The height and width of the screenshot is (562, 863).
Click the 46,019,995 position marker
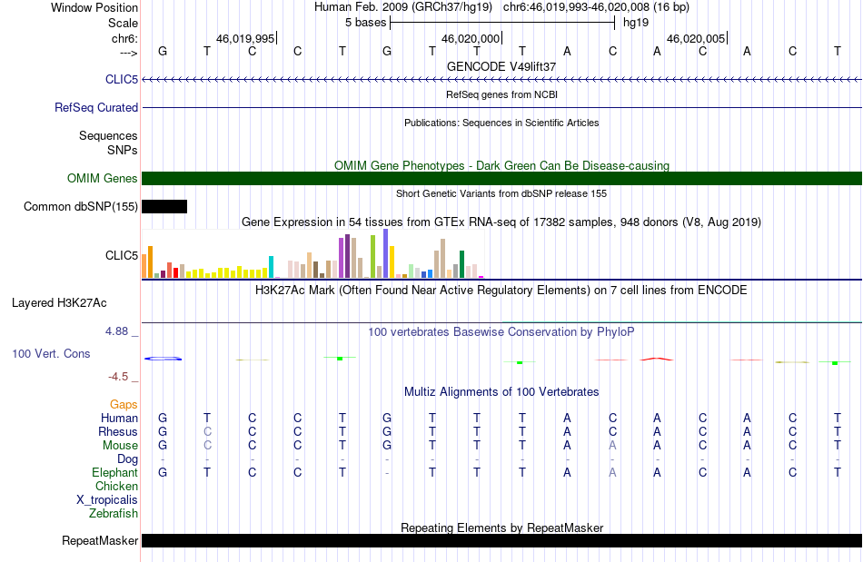[246, 38]
